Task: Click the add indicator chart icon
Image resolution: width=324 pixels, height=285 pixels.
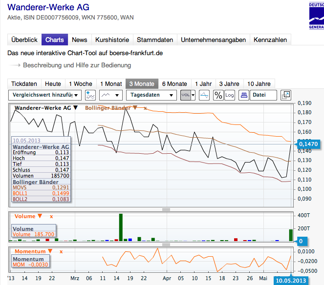Action: pos(89,95)
